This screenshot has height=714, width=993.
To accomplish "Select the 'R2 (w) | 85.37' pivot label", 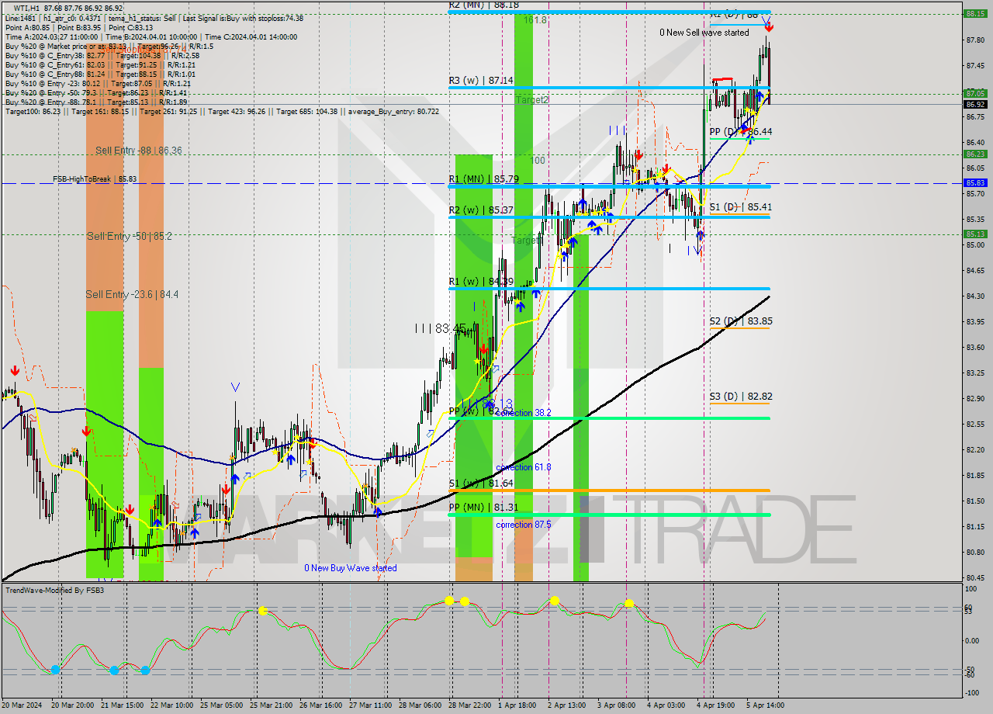I will pos(481,210).
